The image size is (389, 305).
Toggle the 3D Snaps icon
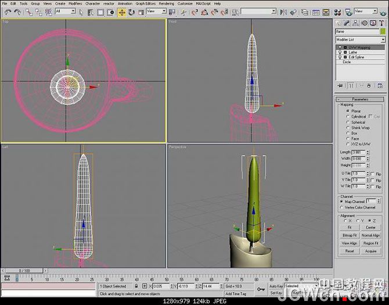195,12
